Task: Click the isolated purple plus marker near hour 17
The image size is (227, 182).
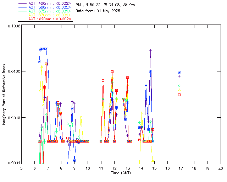Action: coord(179,76)
